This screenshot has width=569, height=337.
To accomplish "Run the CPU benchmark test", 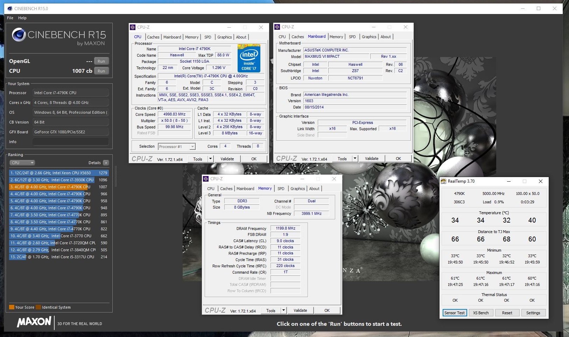I will 101,71.
